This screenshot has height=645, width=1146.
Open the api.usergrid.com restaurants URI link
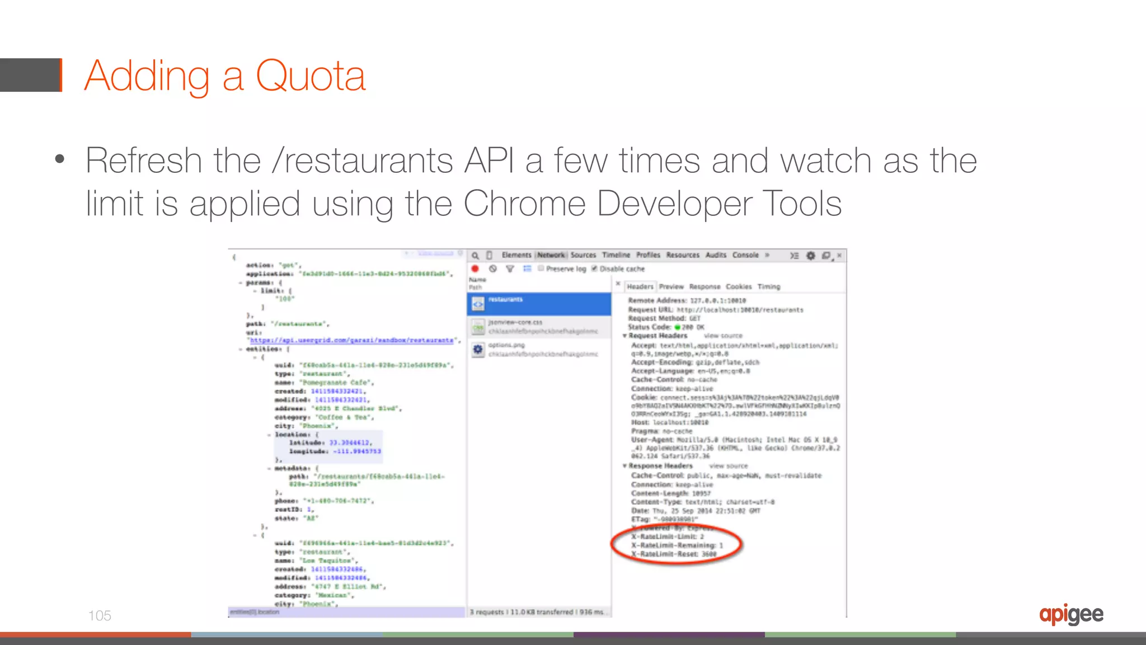click(x=351, y=340)
